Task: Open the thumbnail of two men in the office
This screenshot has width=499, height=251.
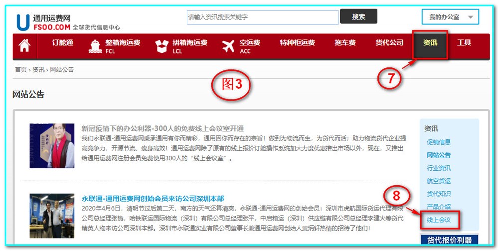Action: (x=52, y=216)
